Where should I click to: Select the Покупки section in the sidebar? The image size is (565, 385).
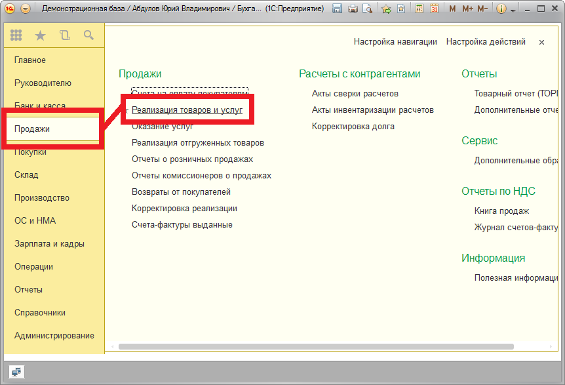click(x=30, y=152)
